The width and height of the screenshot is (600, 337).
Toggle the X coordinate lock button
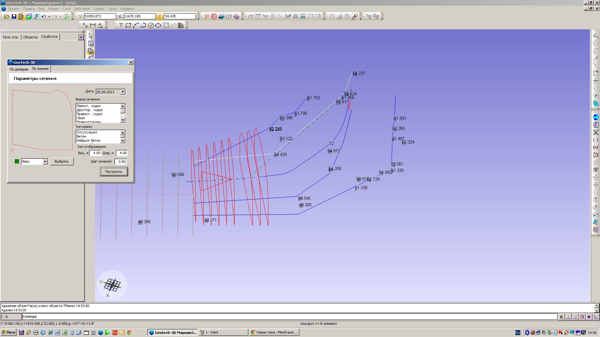pyautogui.click(x=120, y=17)
